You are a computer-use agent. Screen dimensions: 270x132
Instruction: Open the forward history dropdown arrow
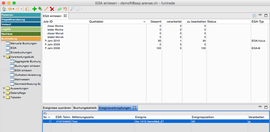(21, 9)
